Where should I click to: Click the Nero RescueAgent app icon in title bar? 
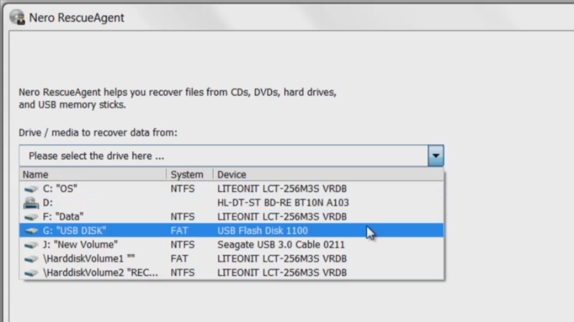17,17
